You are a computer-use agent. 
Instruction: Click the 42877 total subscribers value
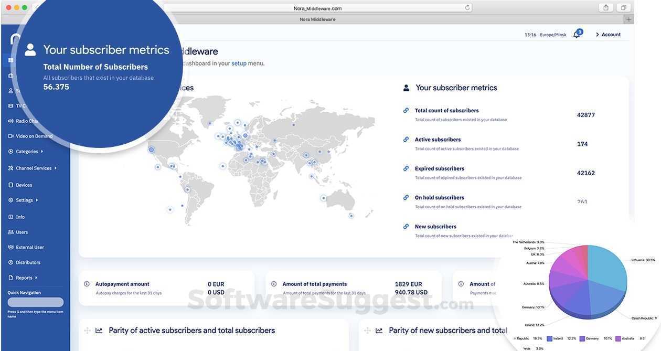pyautogui.click(x=586, y=115)
